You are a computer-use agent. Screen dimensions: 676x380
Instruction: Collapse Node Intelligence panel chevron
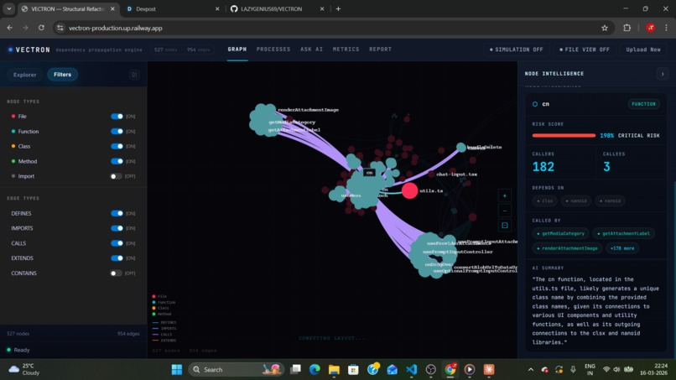663,74
